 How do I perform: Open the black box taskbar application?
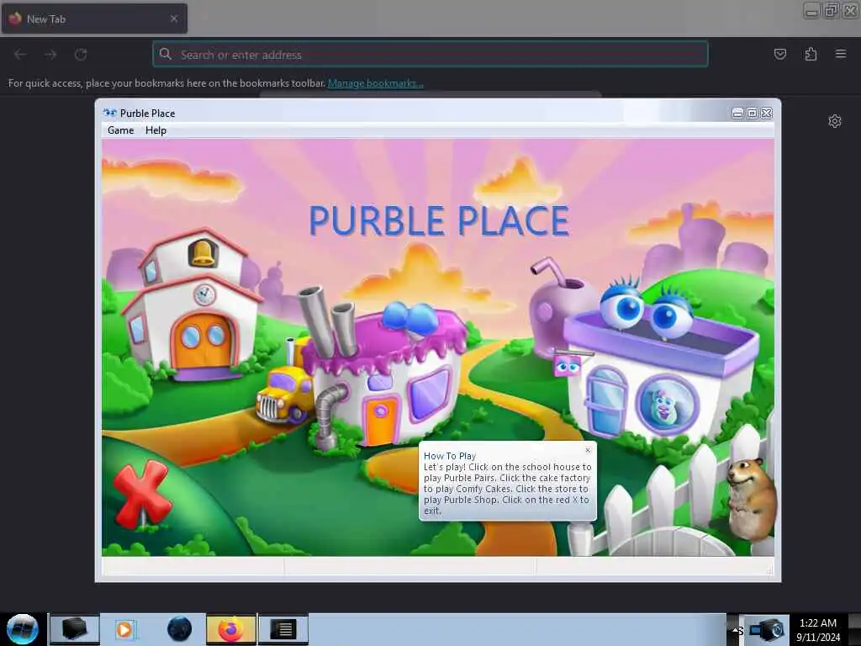pyautogui.click(x=75, y=629)
